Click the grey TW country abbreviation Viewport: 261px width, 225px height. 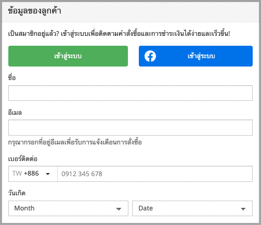coord(17,174)
